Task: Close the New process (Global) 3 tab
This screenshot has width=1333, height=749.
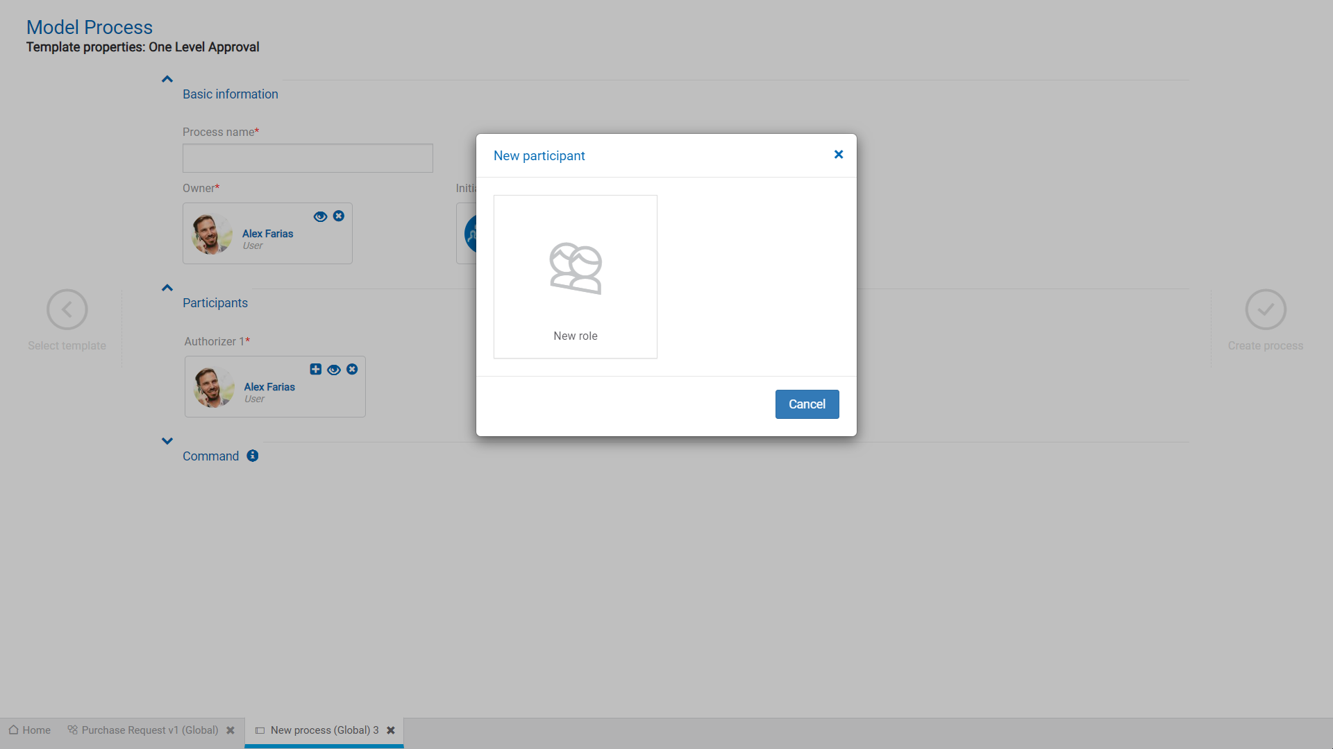Action: tap(391, 730)
